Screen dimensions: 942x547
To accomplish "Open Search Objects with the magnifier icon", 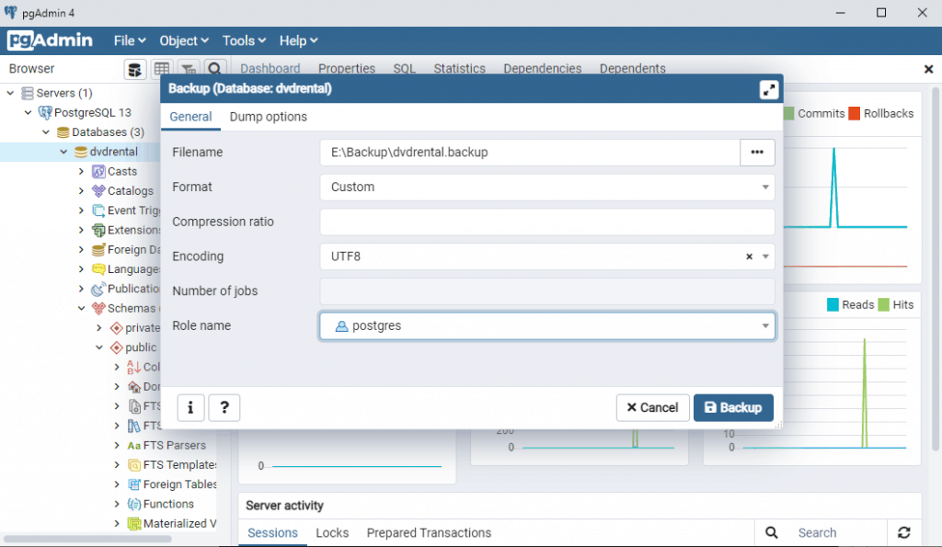I will point(213,68).
